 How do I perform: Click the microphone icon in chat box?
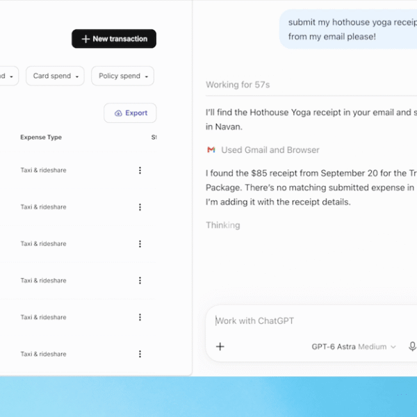tap(412, 347)
